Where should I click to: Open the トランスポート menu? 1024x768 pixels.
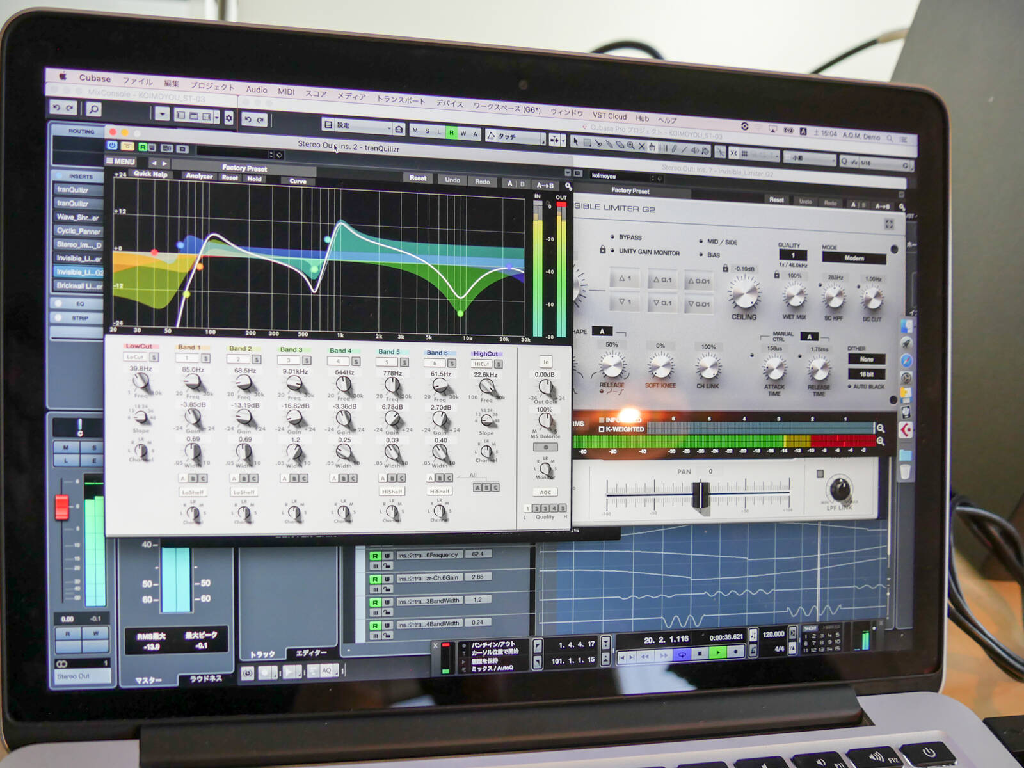(401, 100)
